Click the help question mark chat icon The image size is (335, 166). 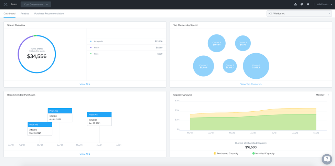(x=327, y=159)
